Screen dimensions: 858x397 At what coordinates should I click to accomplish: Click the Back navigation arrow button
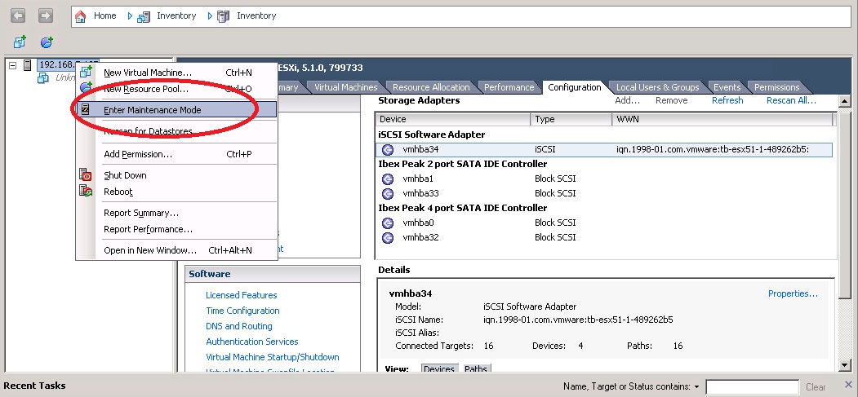[x=18, y=15]
